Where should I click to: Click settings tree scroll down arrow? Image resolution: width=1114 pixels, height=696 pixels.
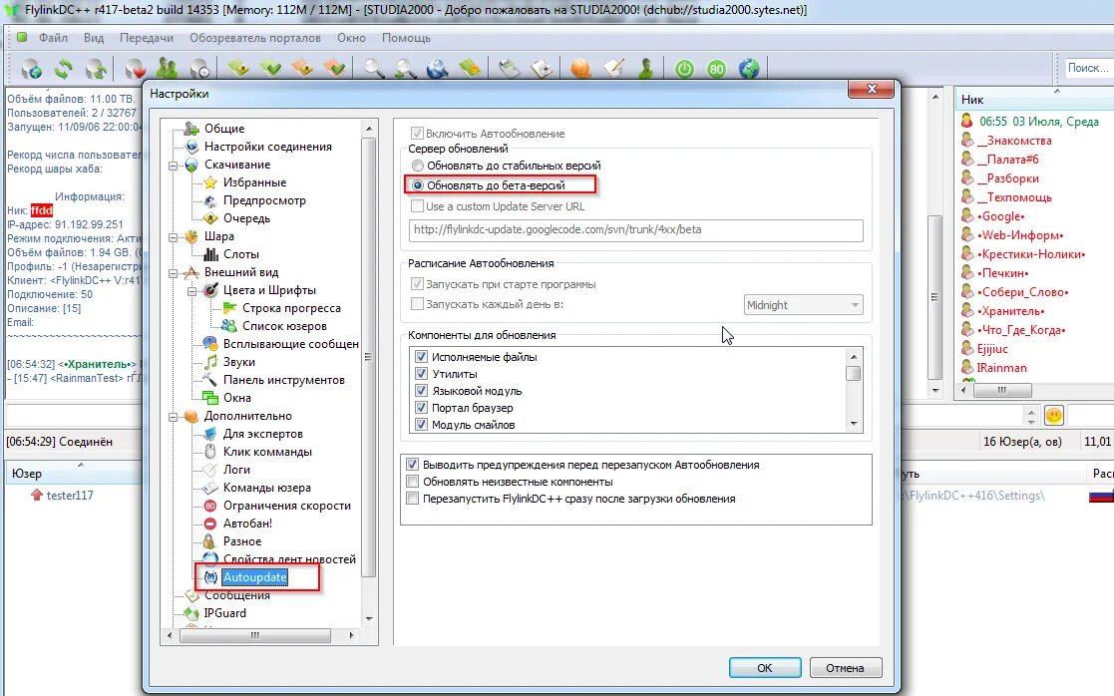pyautogui.click(x=369, y=619)
